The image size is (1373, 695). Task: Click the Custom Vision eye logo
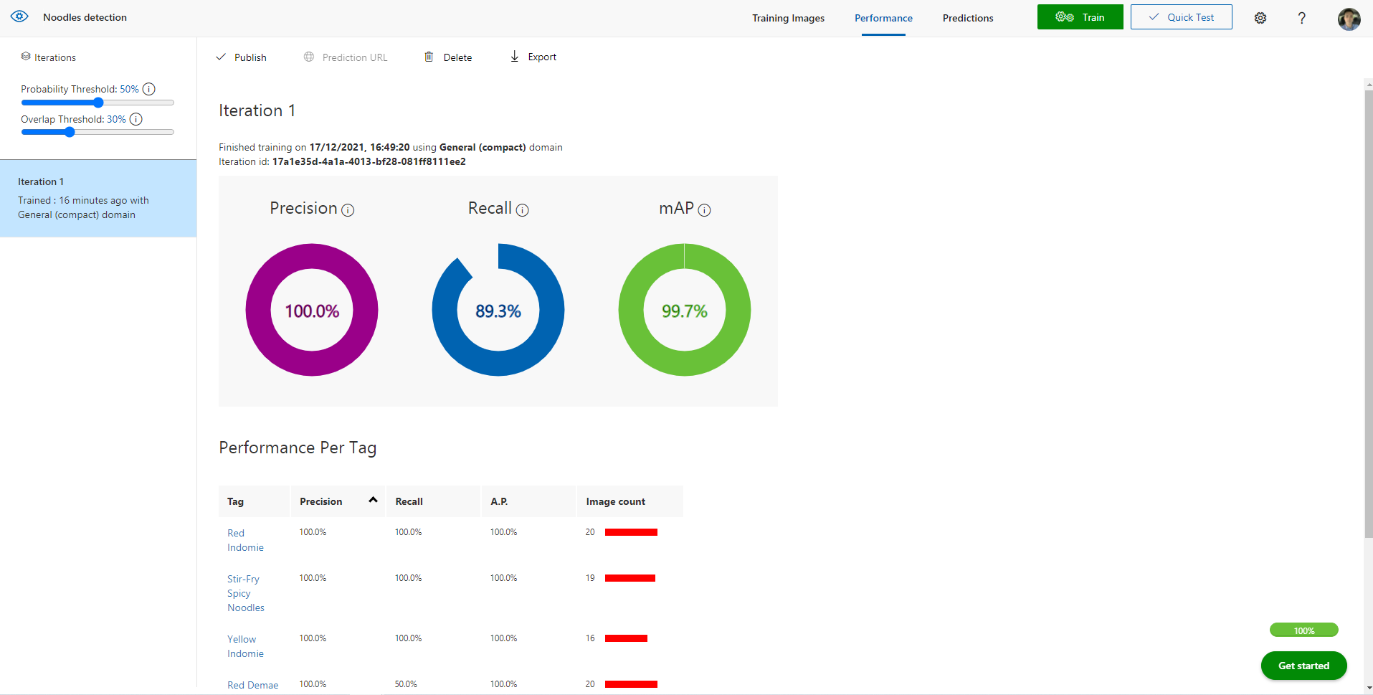[x=19, y=16]
